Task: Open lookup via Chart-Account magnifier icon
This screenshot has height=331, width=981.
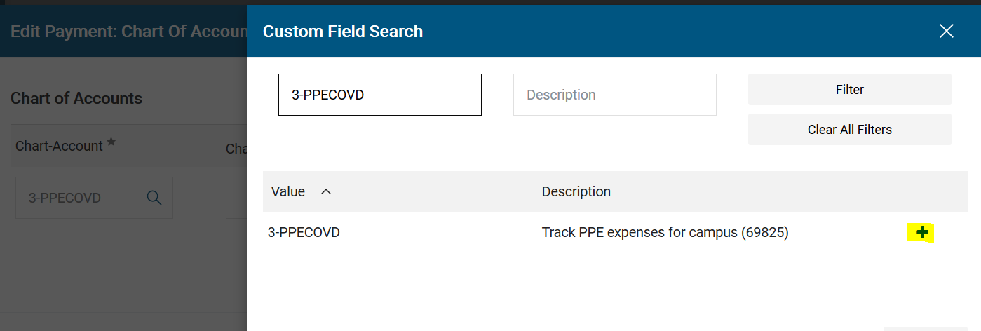Action: (x=154, y=198)
